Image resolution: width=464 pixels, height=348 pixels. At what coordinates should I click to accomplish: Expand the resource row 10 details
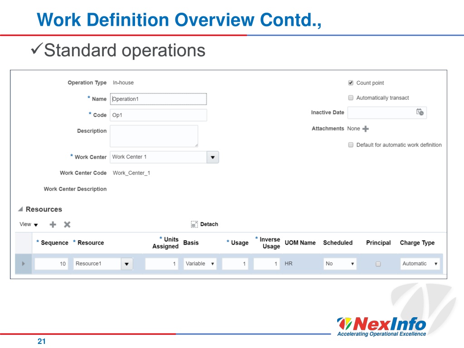click(24, 264)
